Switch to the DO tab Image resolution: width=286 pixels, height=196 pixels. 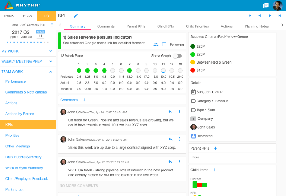click(46, 16)
